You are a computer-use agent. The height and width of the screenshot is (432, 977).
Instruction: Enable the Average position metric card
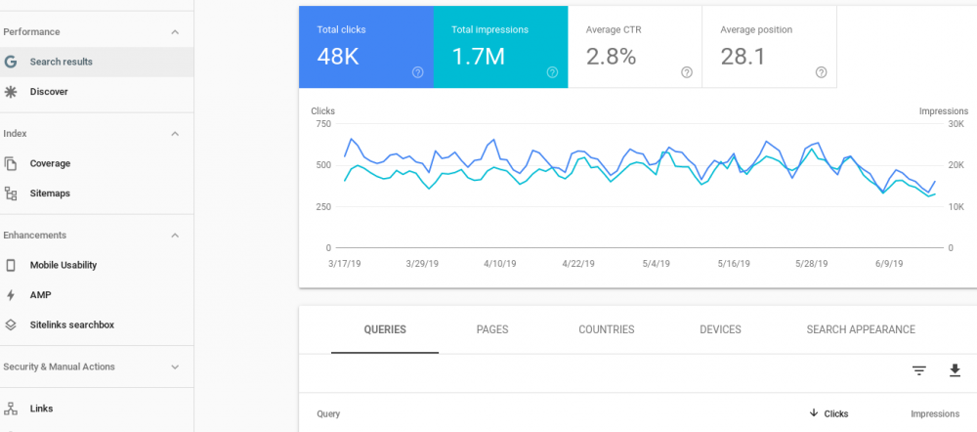pos(769,47)
